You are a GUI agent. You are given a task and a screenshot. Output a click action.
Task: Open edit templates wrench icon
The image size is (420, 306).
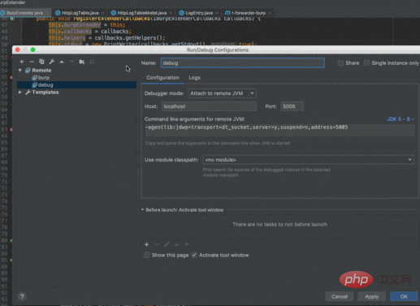(52, 62)
